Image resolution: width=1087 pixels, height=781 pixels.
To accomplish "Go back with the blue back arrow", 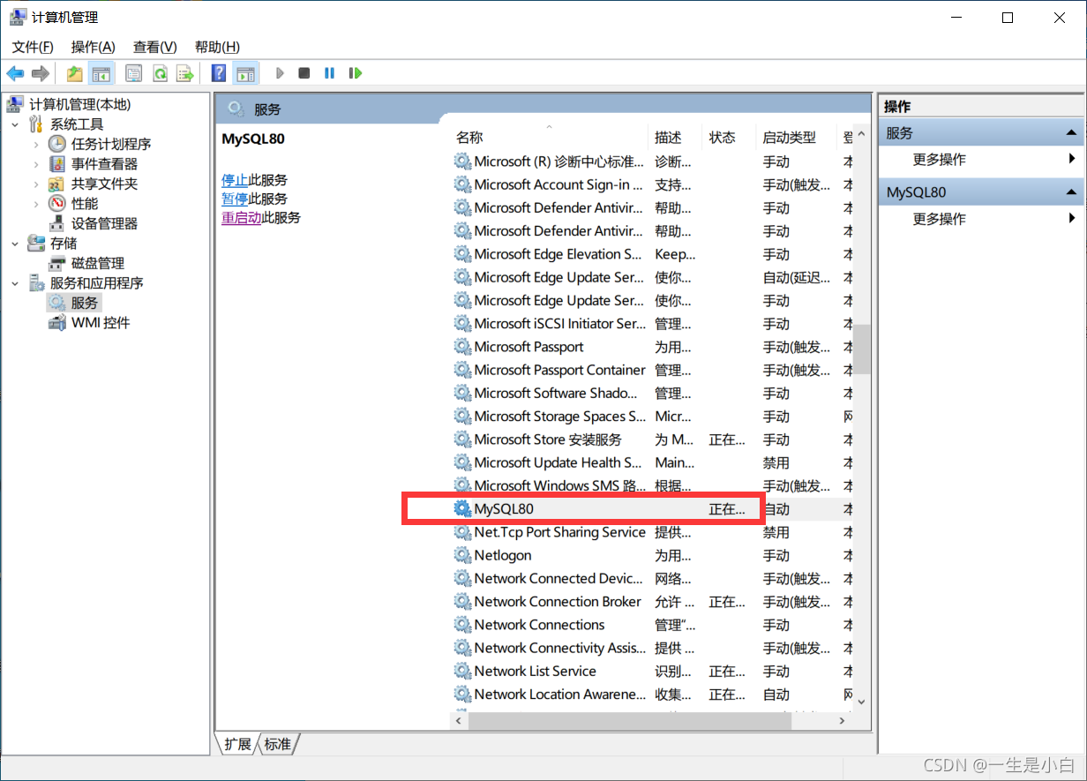I will click(x=15, y=73).
